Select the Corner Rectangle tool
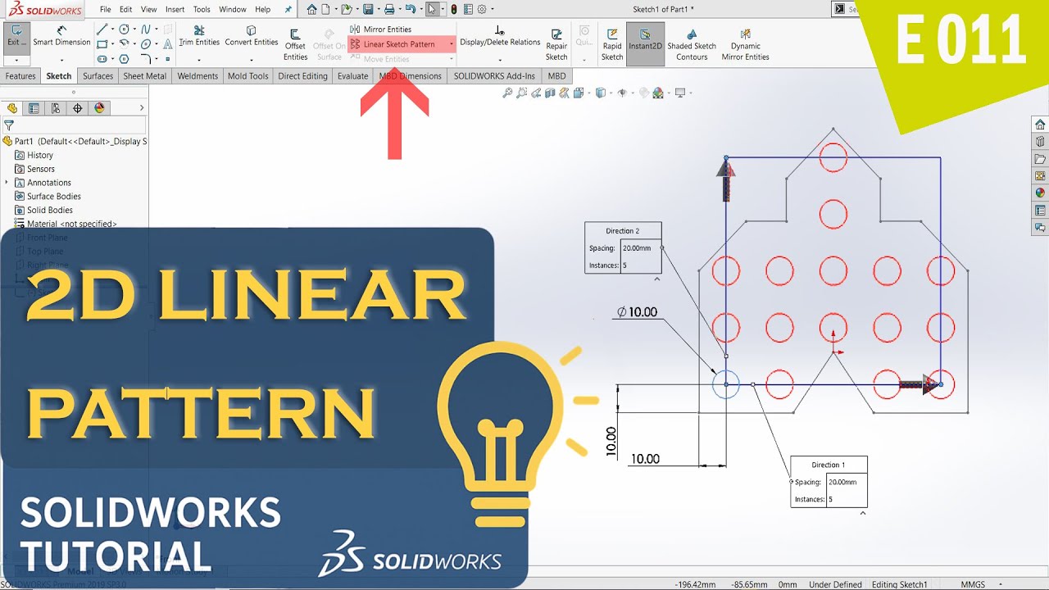The height and width of the screenshot is (590, 1049). (102, 44)
